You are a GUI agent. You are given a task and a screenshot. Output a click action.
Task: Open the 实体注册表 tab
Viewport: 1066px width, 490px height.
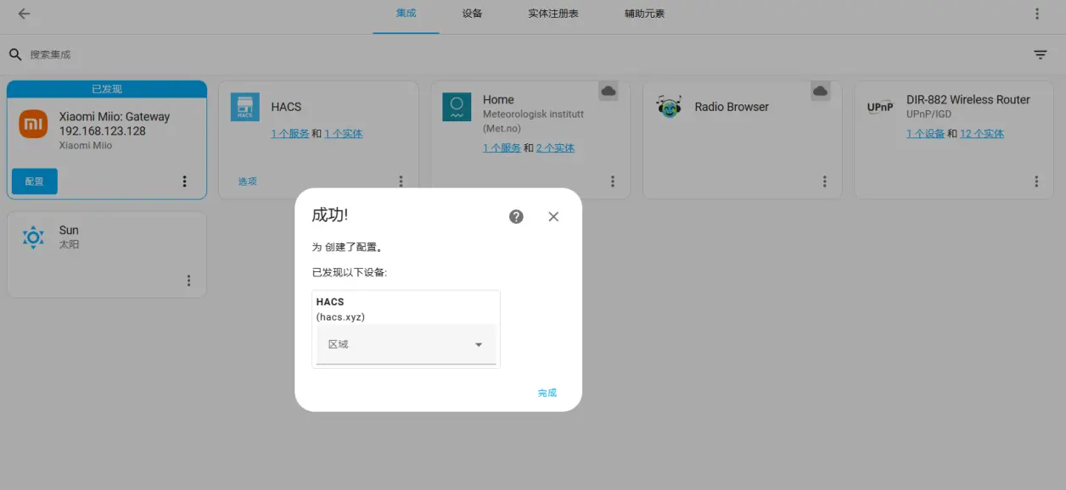[553, 14]
